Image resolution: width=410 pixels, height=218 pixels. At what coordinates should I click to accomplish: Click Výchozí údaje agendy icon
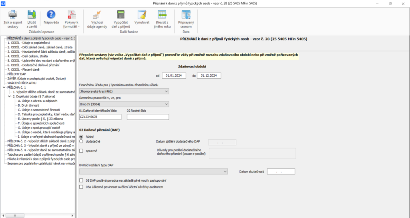pyautogui.click(x=96, y=16)
